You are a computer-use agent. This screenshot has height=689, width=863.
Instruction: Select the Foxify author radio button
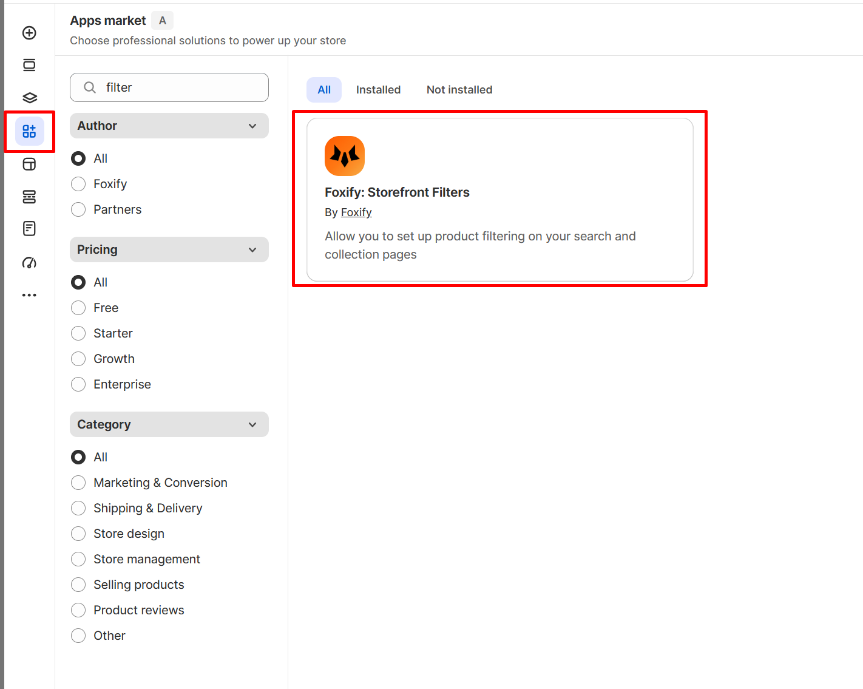78,184
